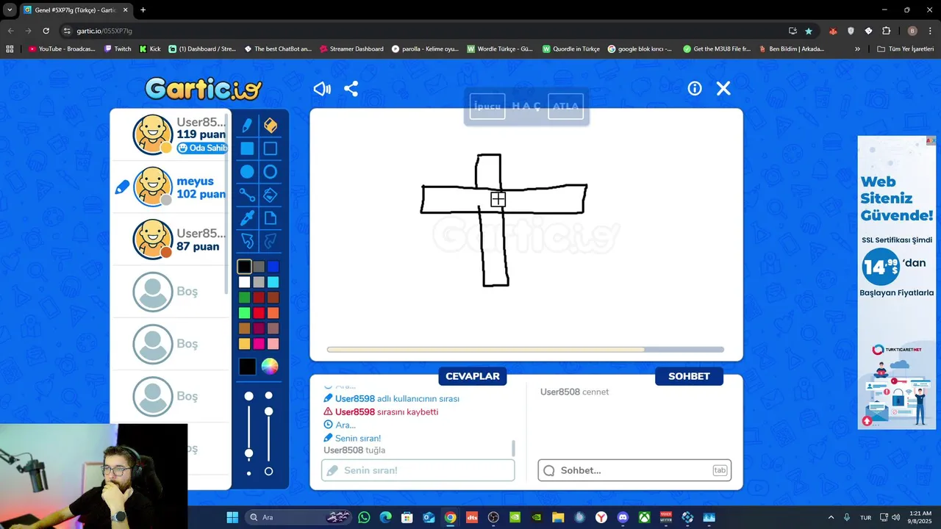
Task: Skip the turn with ATLA button
Action: (x=565, y=107)
